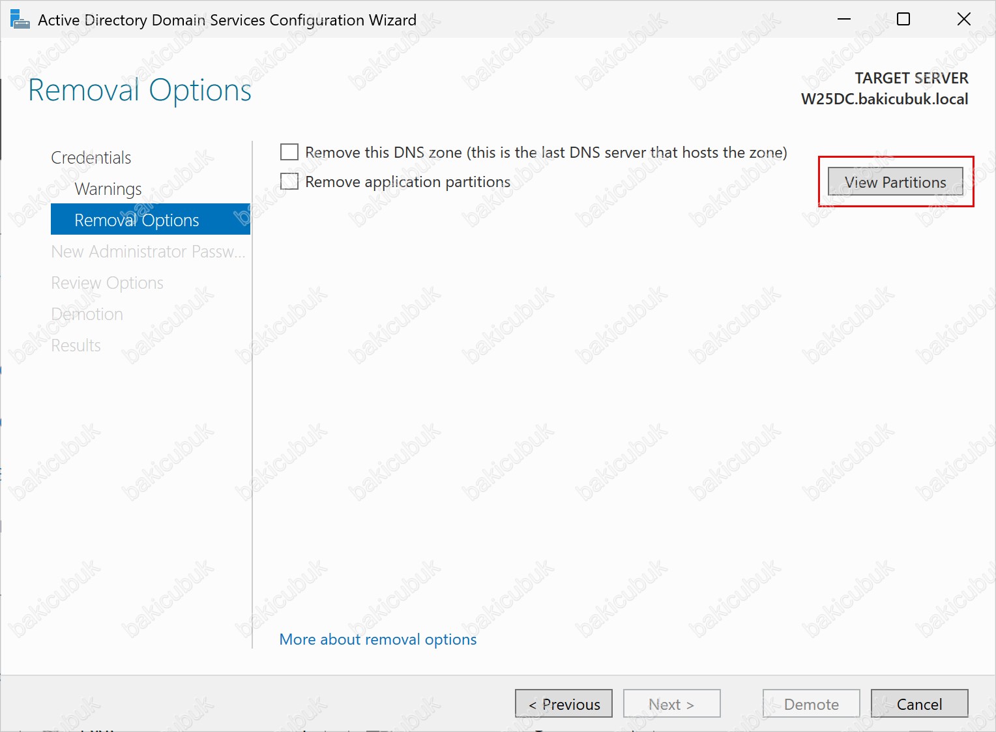996x732 pixels.
Task: Select Warnings step in sidebar
Action: pos(108,189)
